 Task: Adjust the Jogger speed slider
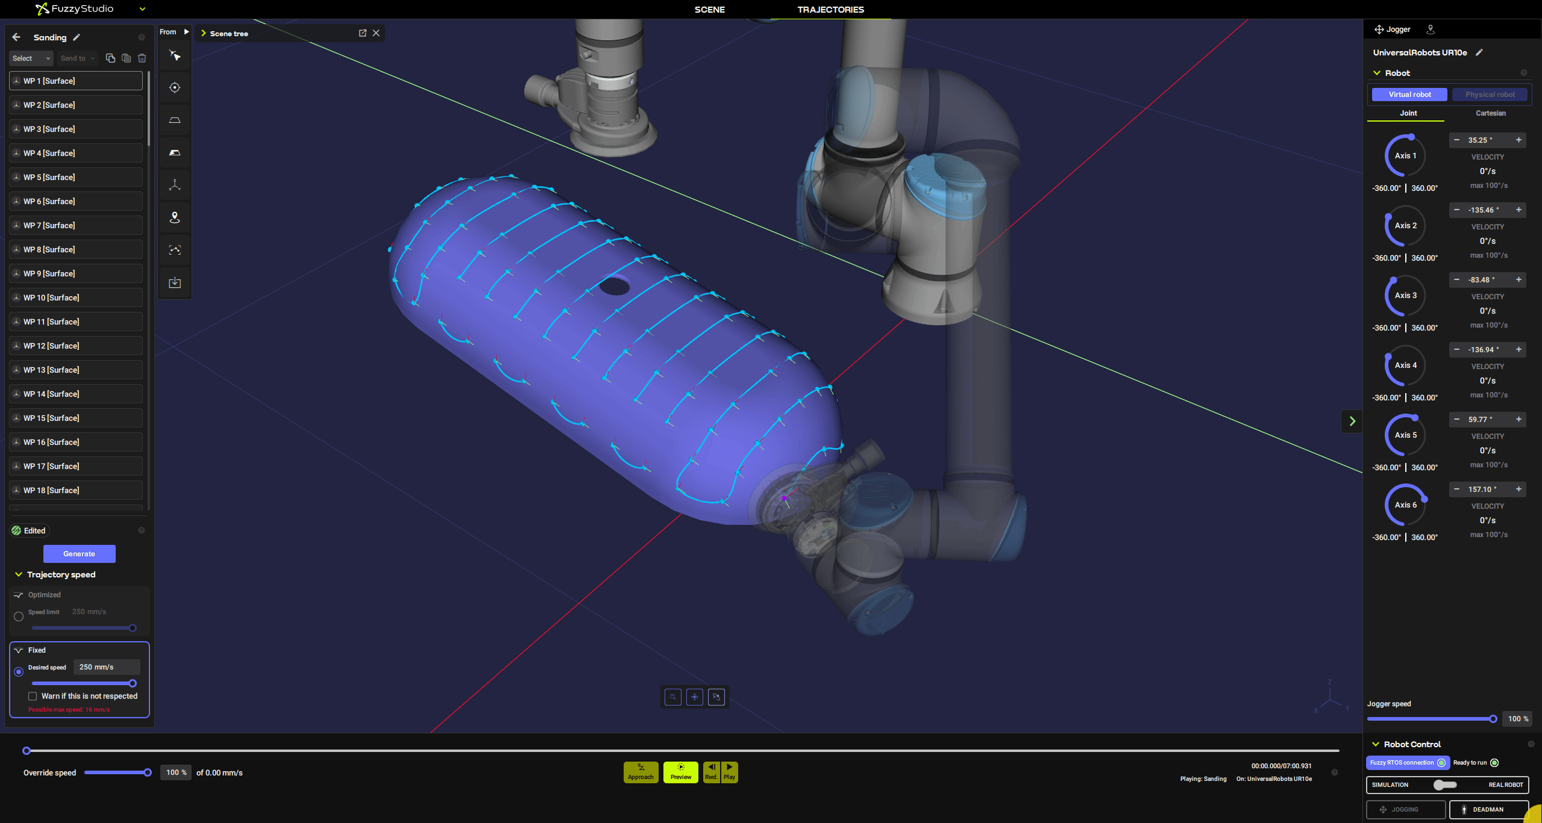pos(1432,719)
